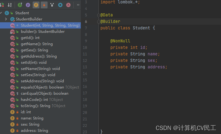This screenshot has height=134, width=221.
Task: Select toString(): String method
Action: (x=35, y=106)
